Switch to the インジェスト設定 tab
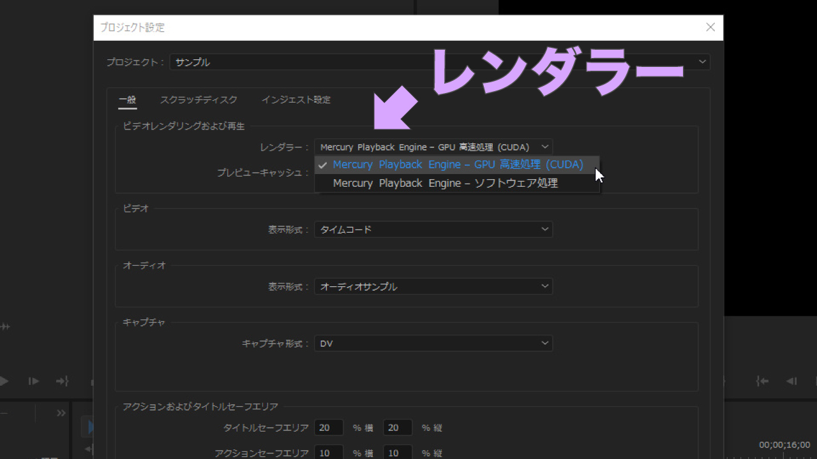The image size is (817, 459). (x=296, y=100)
